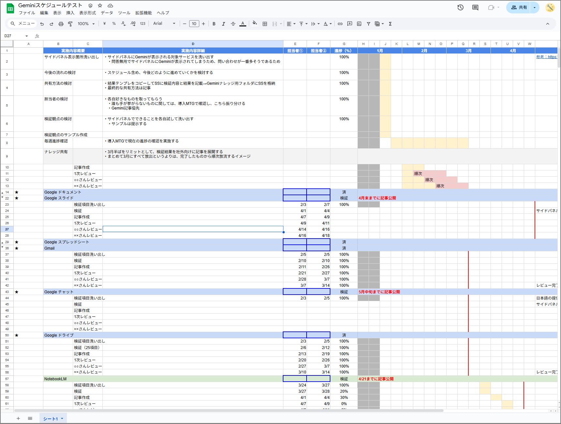Open all sheets list icon
This screenshot has width=561, height=424.
(30, 418)
